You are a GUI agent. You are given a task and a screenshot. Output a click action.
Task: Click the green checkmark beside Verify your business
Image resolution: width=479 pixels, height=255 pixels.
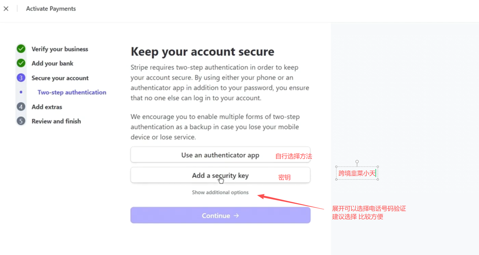(21, 49)
